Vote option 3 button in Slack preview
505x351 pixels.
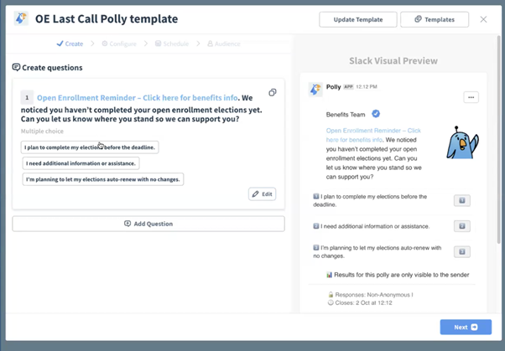pyautogui.click(x=461, y=252)
